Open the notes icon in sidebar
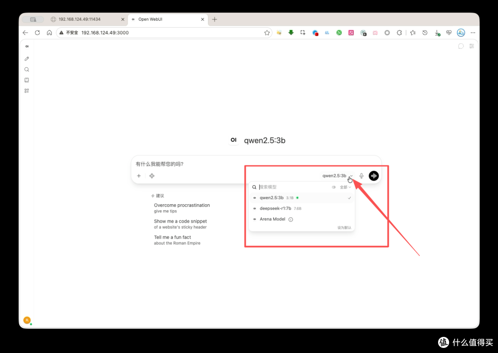Screen dimensions: 498x353 click(27, 80)
